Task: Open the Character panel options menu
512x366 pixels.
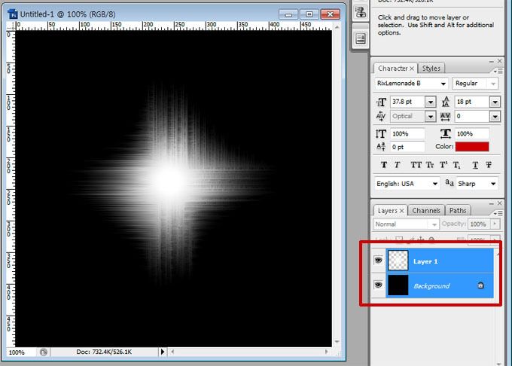Action: point(498,71)
